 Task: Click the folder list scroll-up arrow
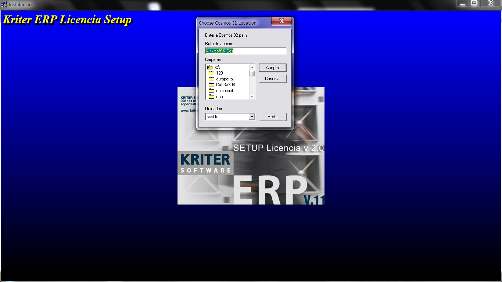[x=252, y=67]
